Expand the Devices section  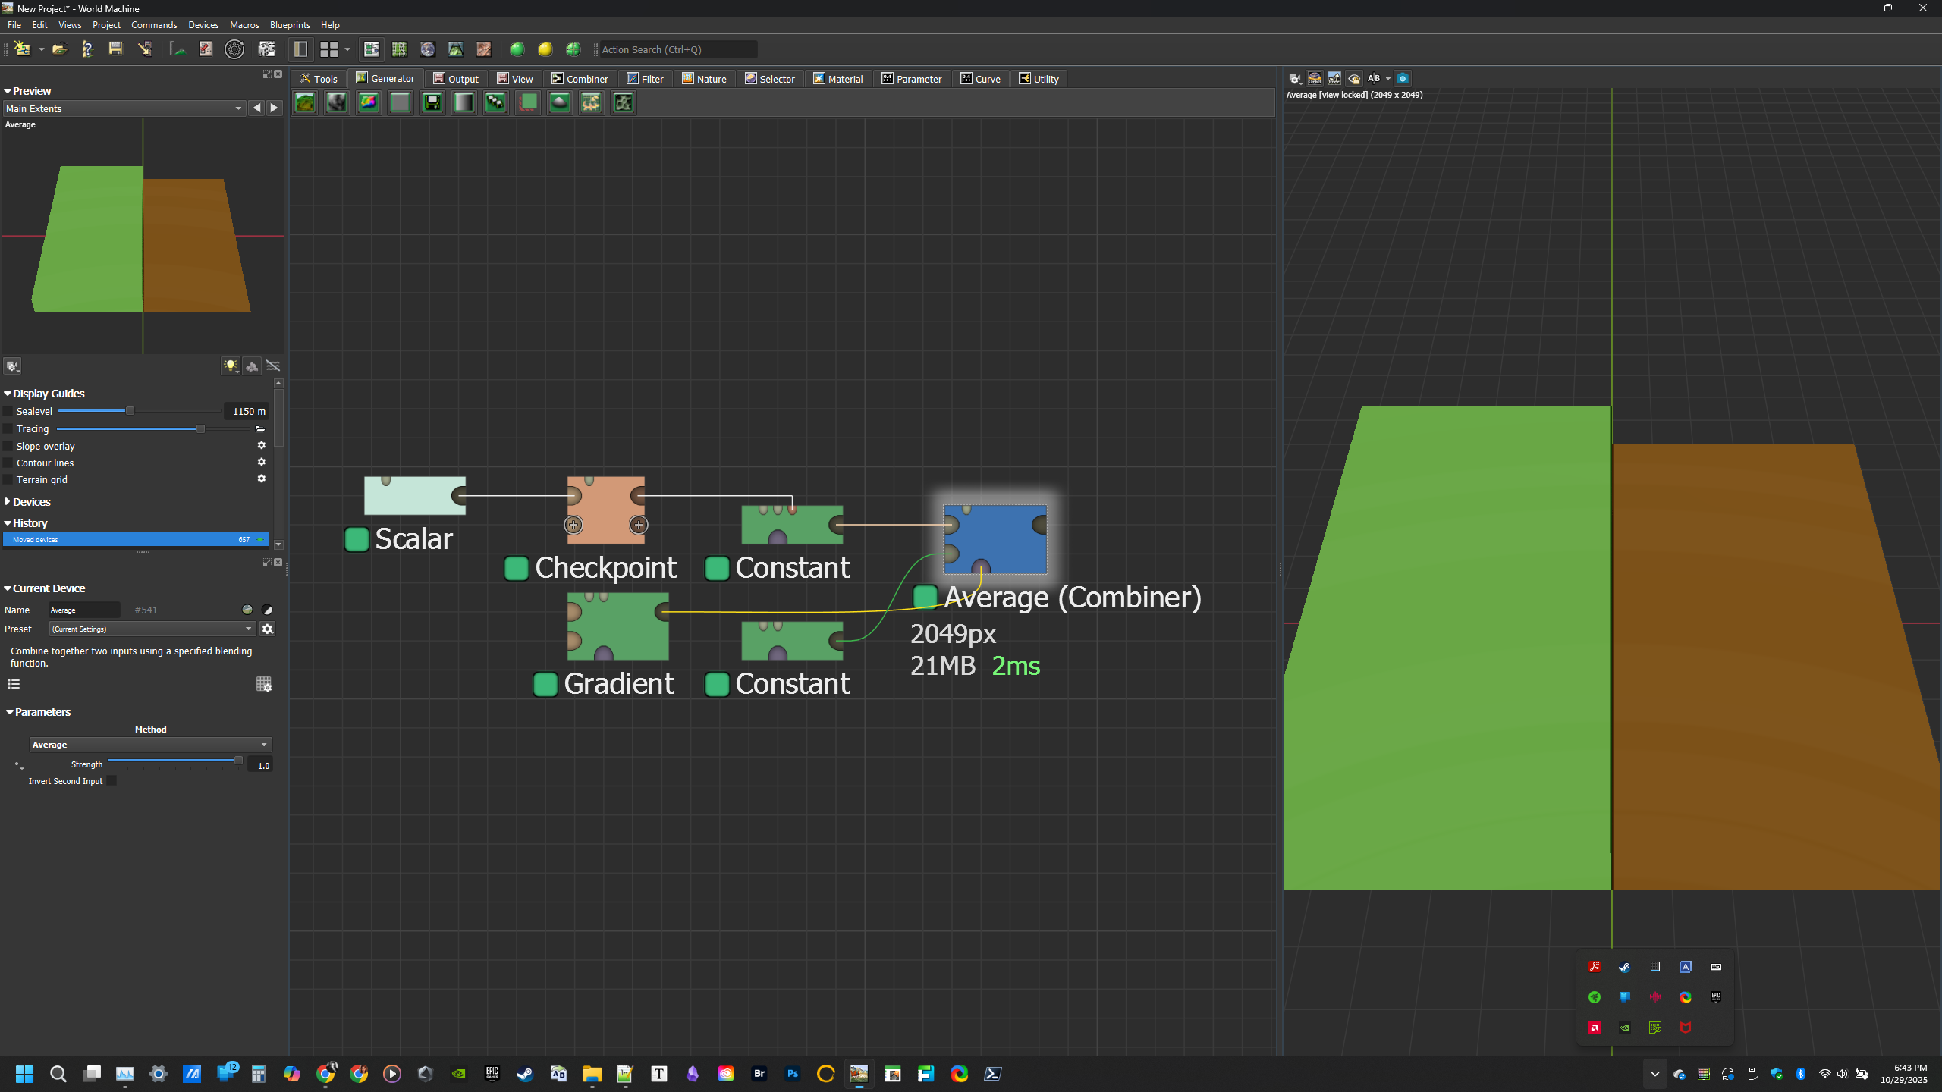pyautogui.click(x=31, y=502)
